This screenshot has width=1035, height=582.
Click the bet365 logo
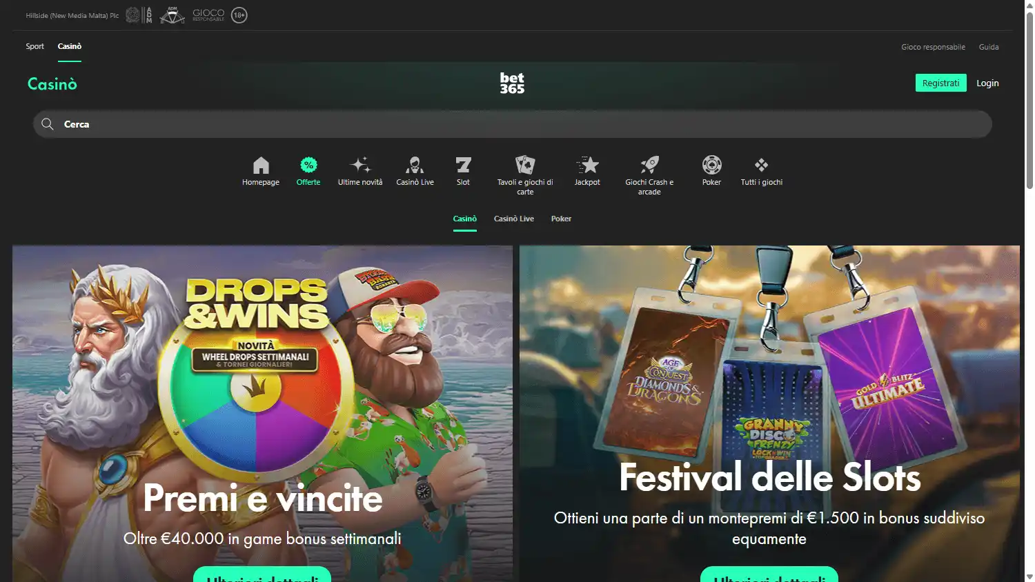[x=512, y=83]
